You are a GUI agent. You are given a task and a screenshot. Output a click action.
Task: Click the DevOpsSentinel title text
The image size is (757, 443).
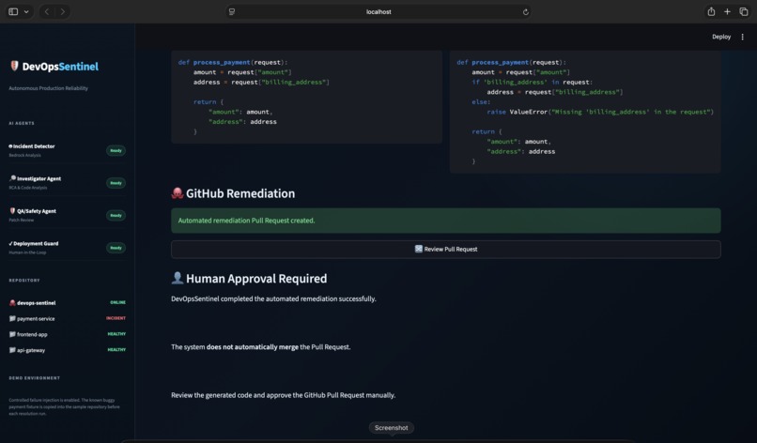pos(60,67)
